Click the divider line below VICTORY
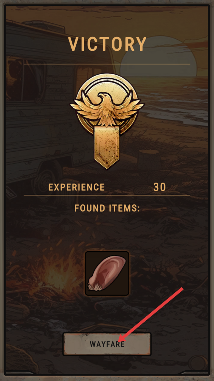Screen dimensions: 214x381 pos(107,64)
